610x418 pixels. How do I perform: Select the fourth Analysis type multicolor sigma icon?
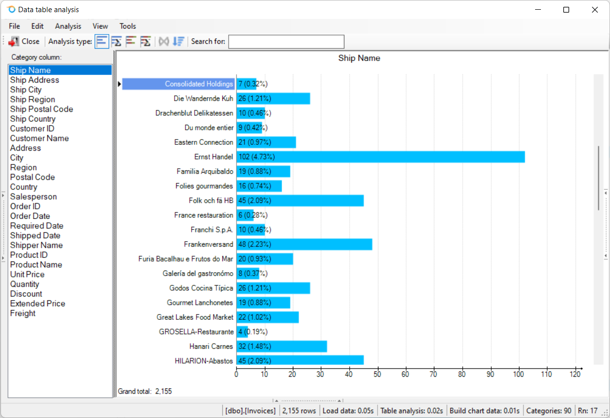click(x=145, y=41)
